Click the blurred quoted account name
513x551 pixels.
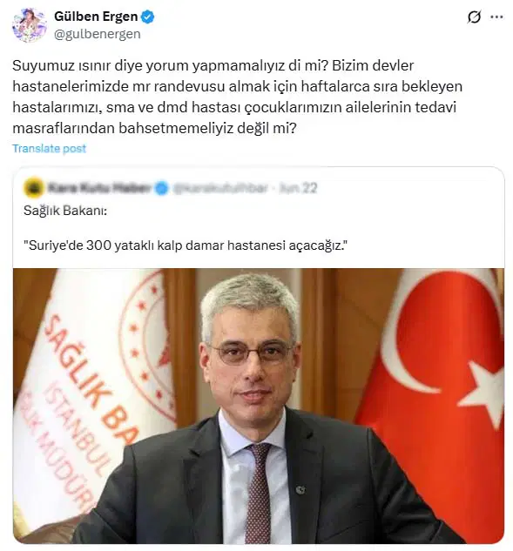[99, 188]
